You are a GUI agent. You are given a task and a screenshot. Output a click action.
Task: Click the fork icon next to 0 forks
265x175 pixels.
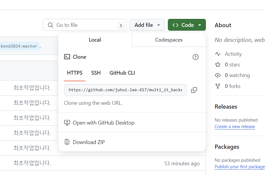(x=218, y=86)
